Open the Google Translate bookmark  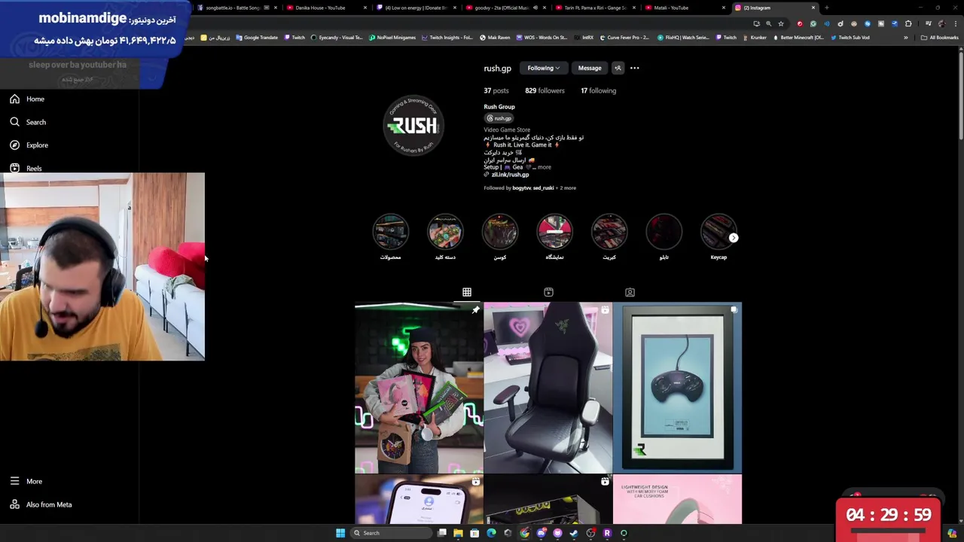[x=256, y=38]
